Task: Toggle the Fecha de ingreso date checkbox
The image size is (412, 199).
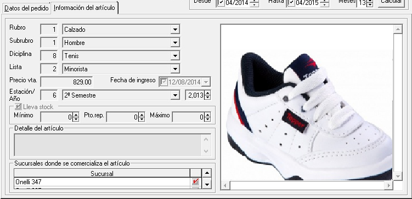Action: click(163, 82)
